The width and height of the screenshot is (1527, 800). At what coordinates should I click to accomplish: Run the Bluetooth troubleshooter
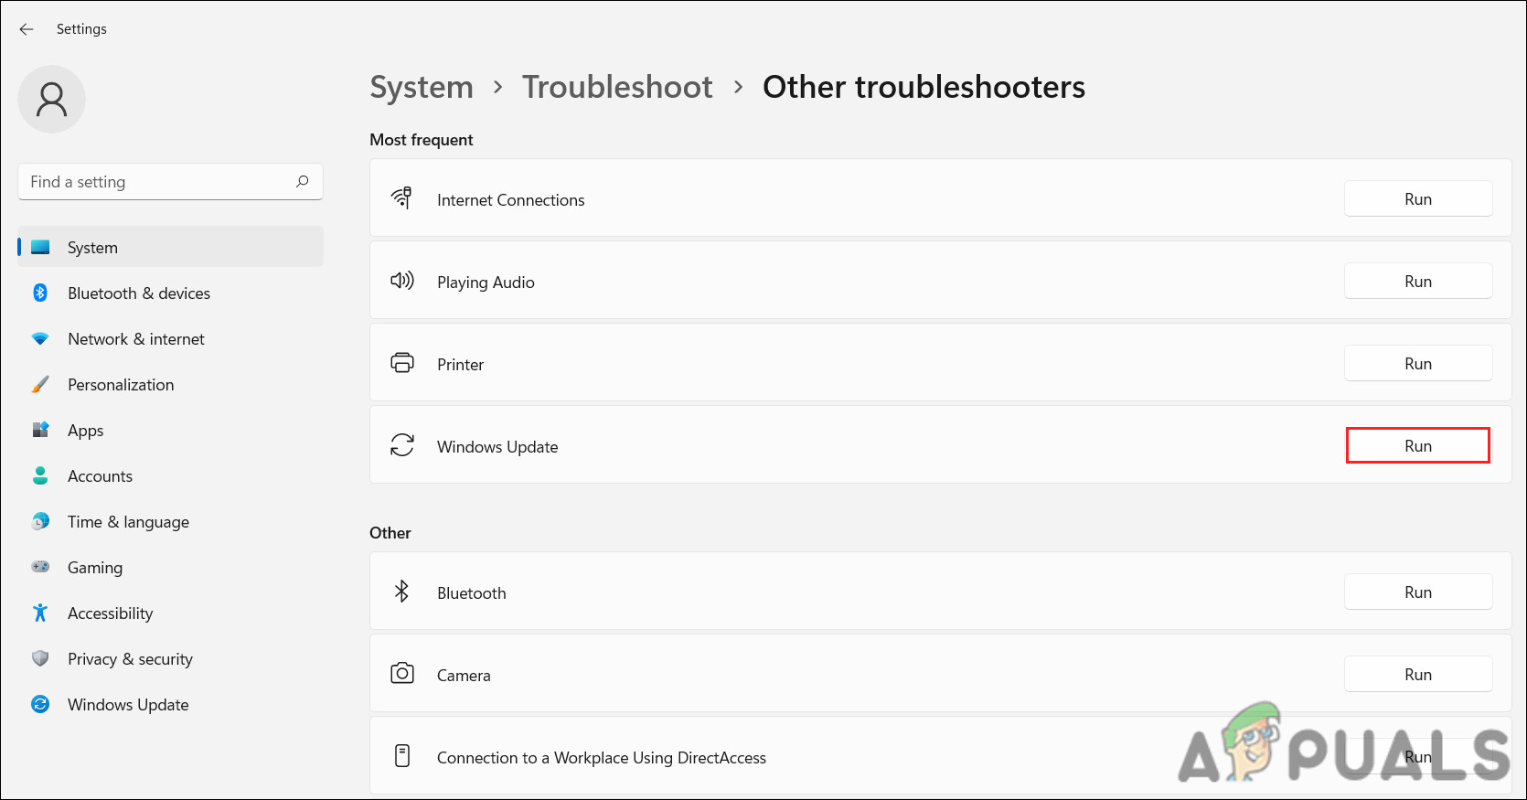click(x=1417, y=592)
